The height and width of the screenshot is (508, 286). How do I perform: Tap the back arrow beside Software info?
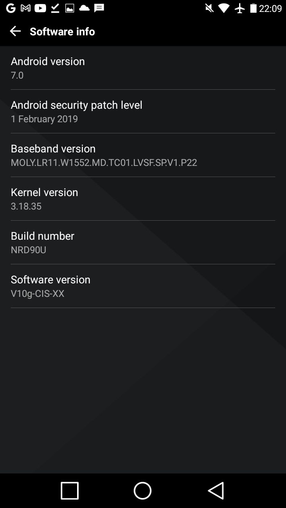tap(15, 31)
